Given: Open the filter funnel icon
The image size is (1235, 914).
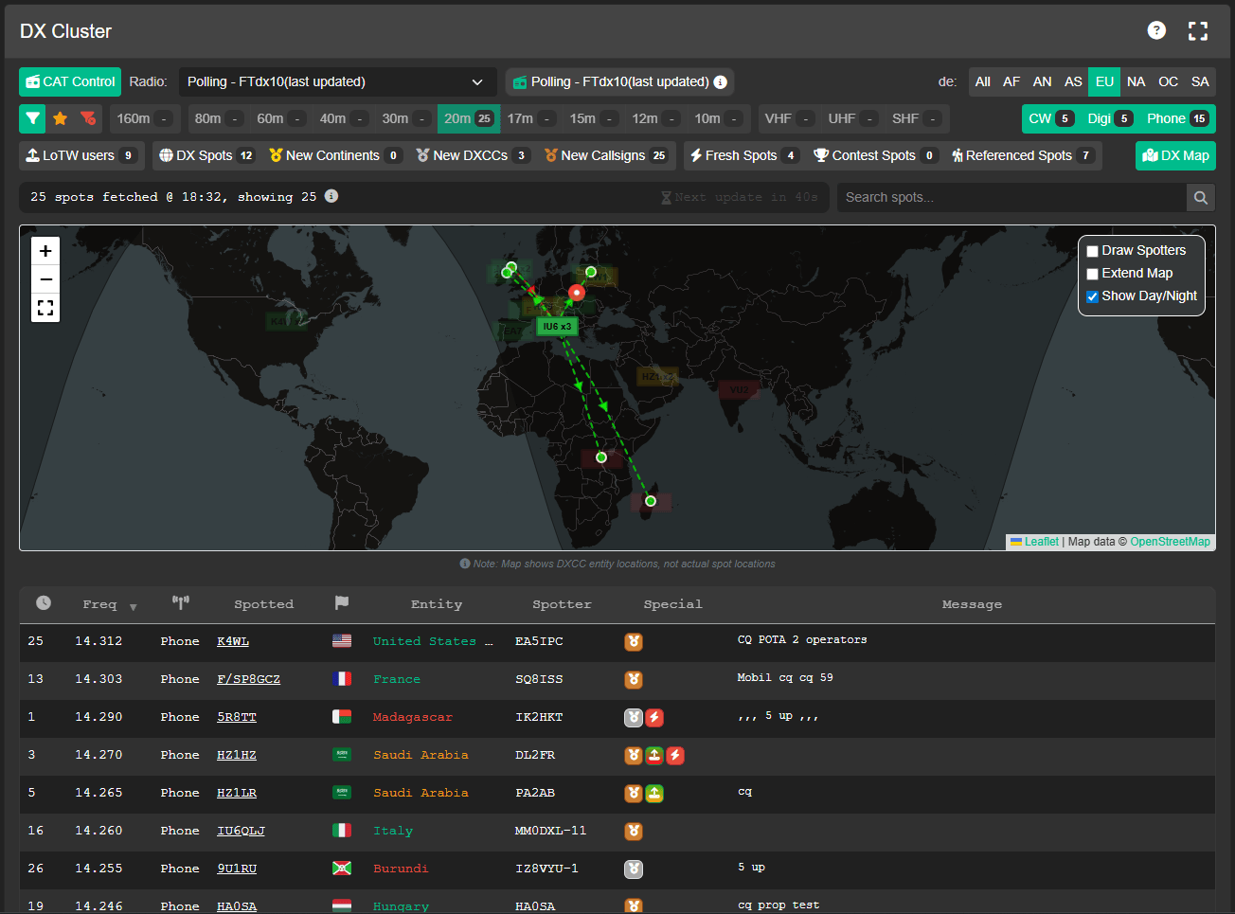Looking at the screenshot, I should (x=33, y=118).
